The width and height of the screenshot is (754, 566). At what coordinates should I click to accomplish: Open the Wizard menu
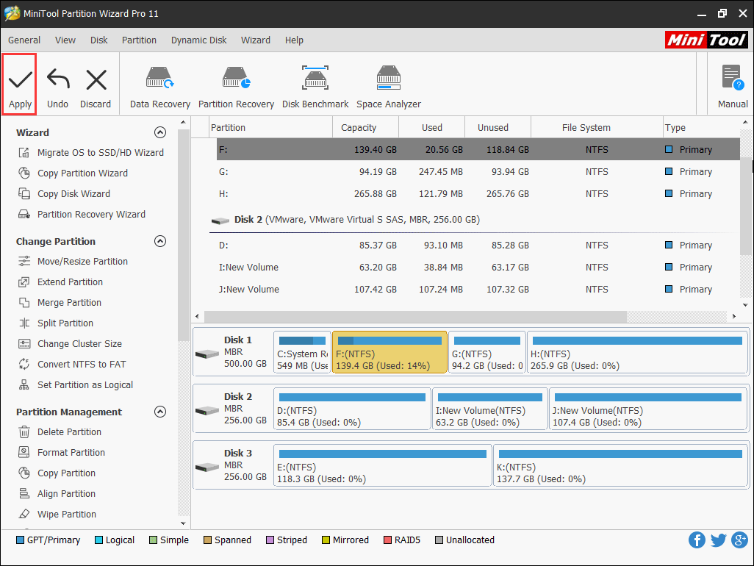point(255,40)
